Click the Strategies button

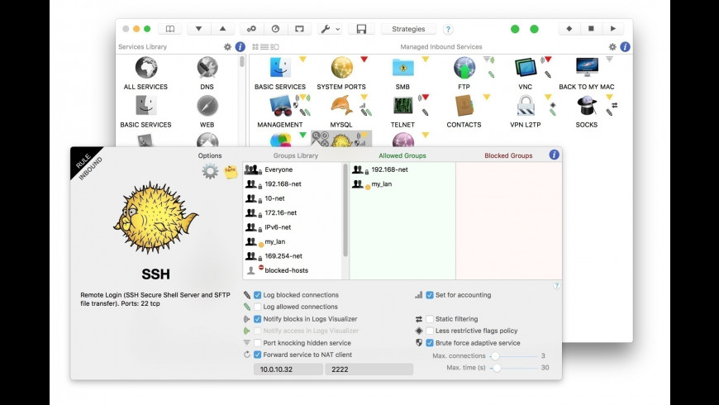tap(408, 29)
